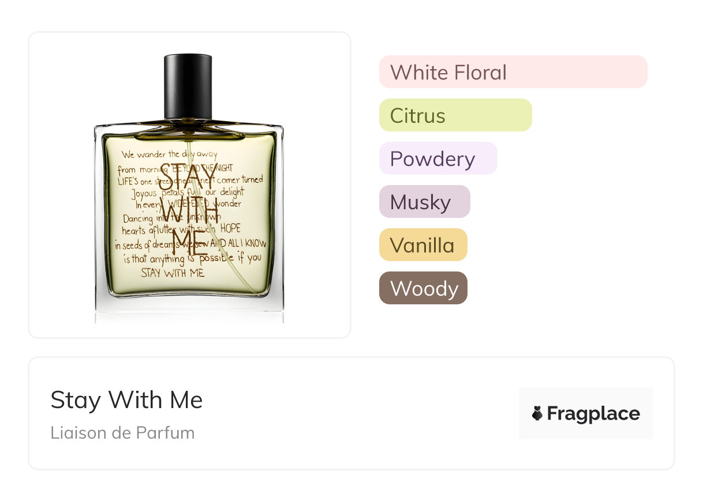Screen dimensions: 703x498
Task: Click the black cap of the perfume bottle
Action: (188, 87)
